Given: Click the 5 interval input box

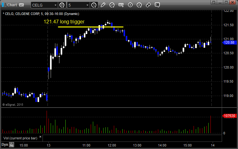Looking at the screenshot, I should point(77,5).
